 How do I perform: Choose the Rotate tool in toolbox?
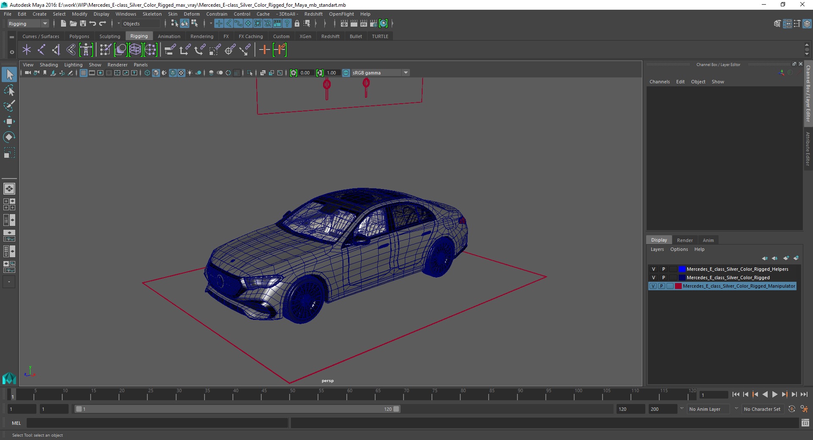click(9, 137)
